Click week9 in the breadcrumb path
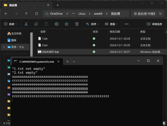This screenshot has width=167, height=126. 98,14
